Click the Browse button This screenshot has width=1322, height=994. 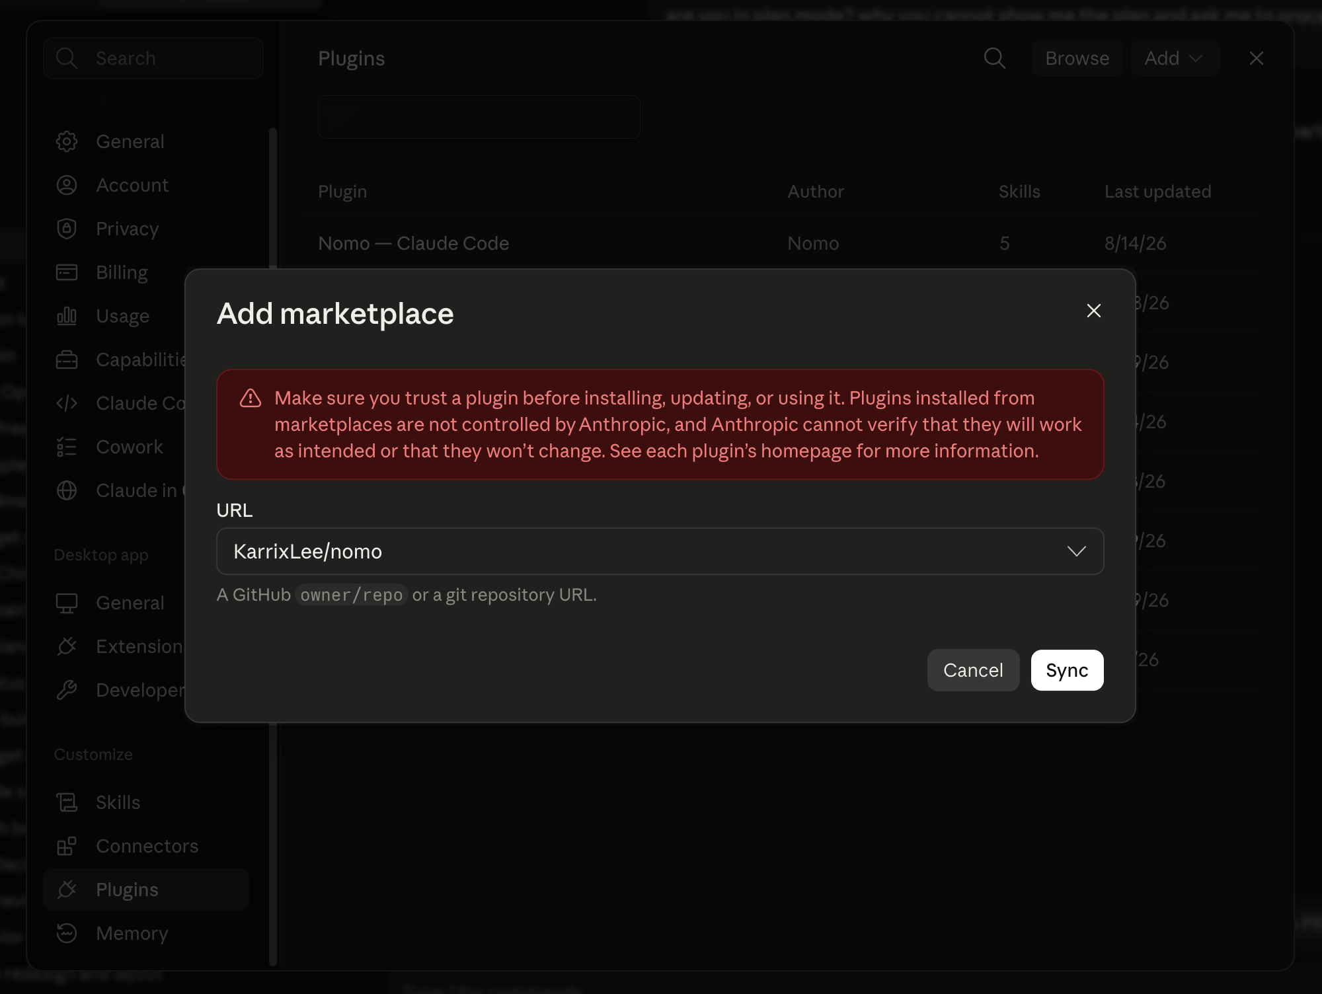click(1077, 58)
